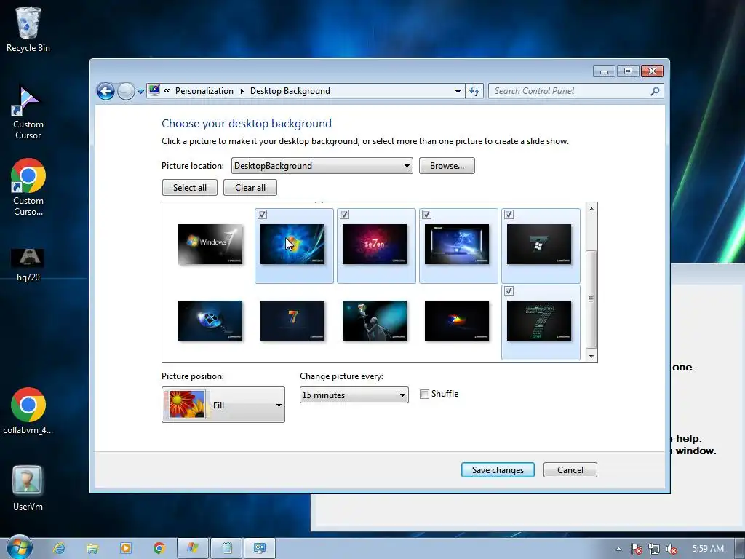Open Windows Explorer folder in taskbar
Screen dimensions: 745x559
coord(92,548)
